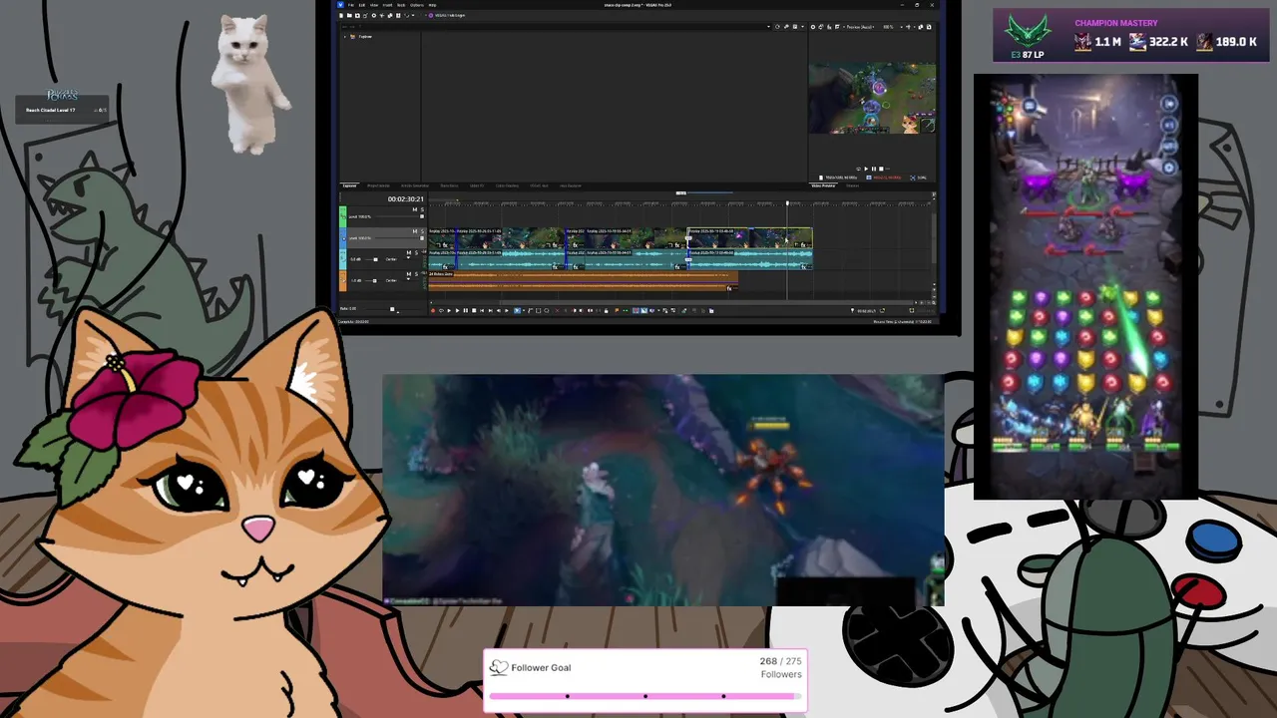Click the overlays grid icon in preview toolbar
1277x718 pixels.
(908, 27)
